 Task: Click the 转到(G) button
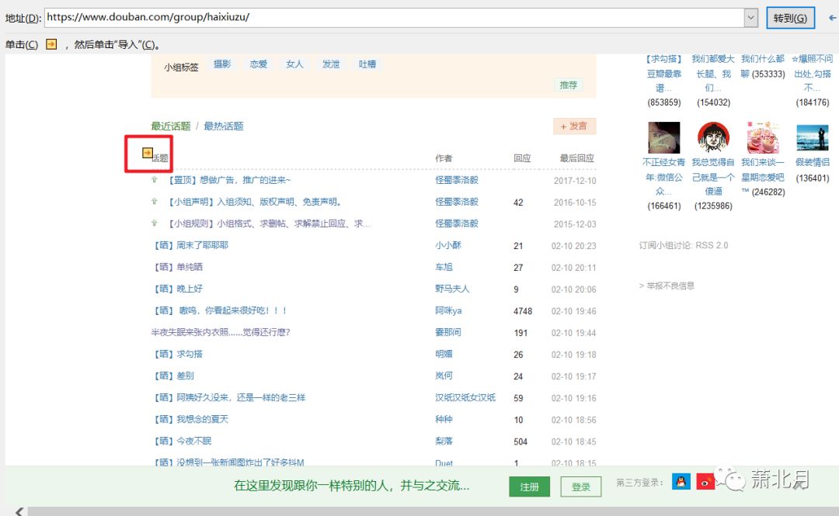[790, 18]
